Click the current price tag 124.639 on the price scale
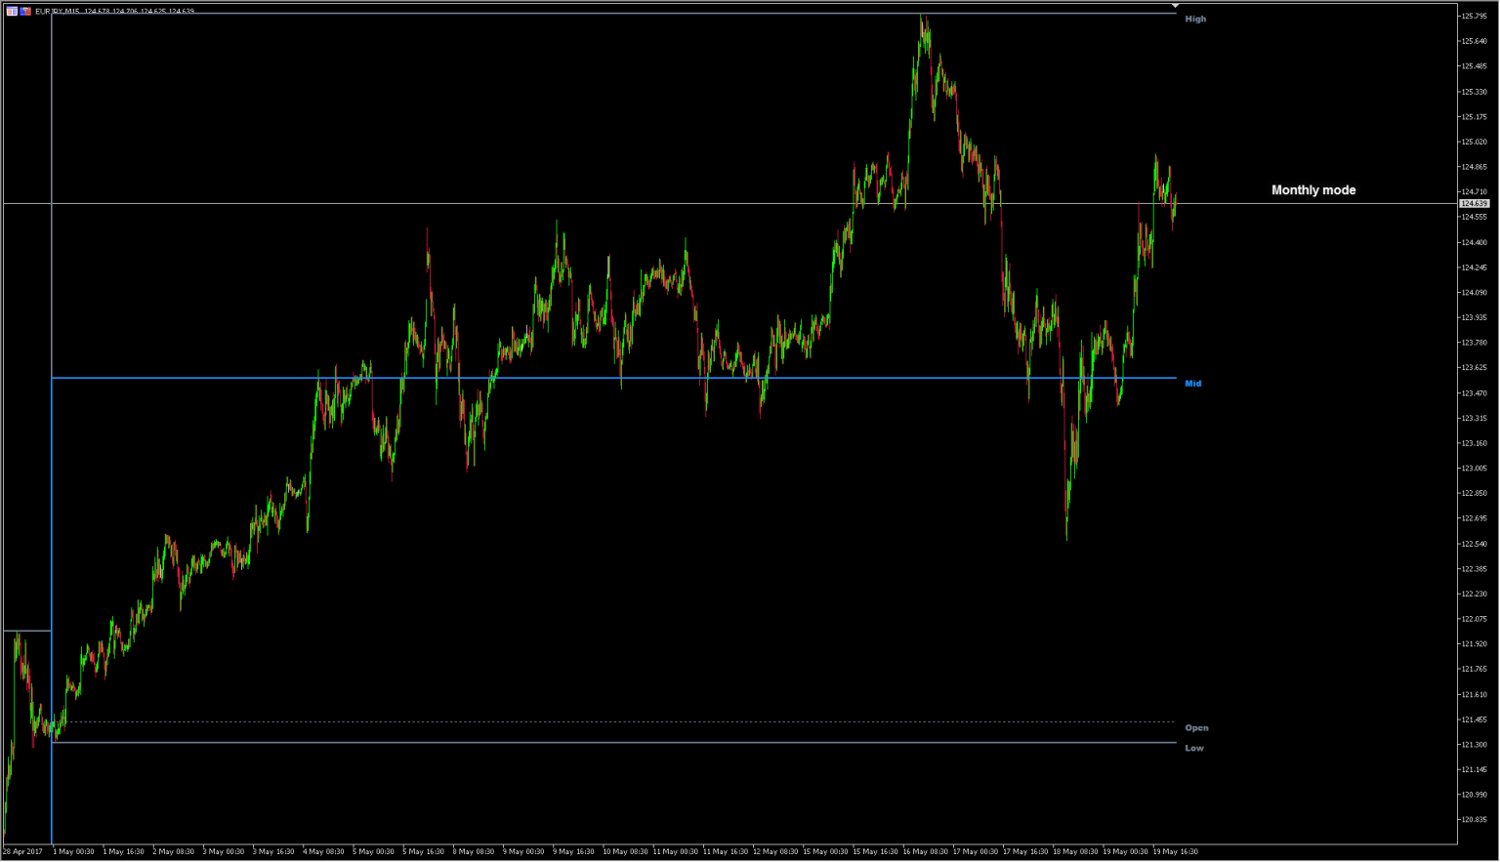1500x862 pixels. 1475,203
